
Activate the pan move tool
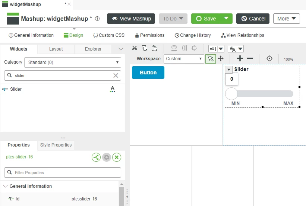coord(221,59)
